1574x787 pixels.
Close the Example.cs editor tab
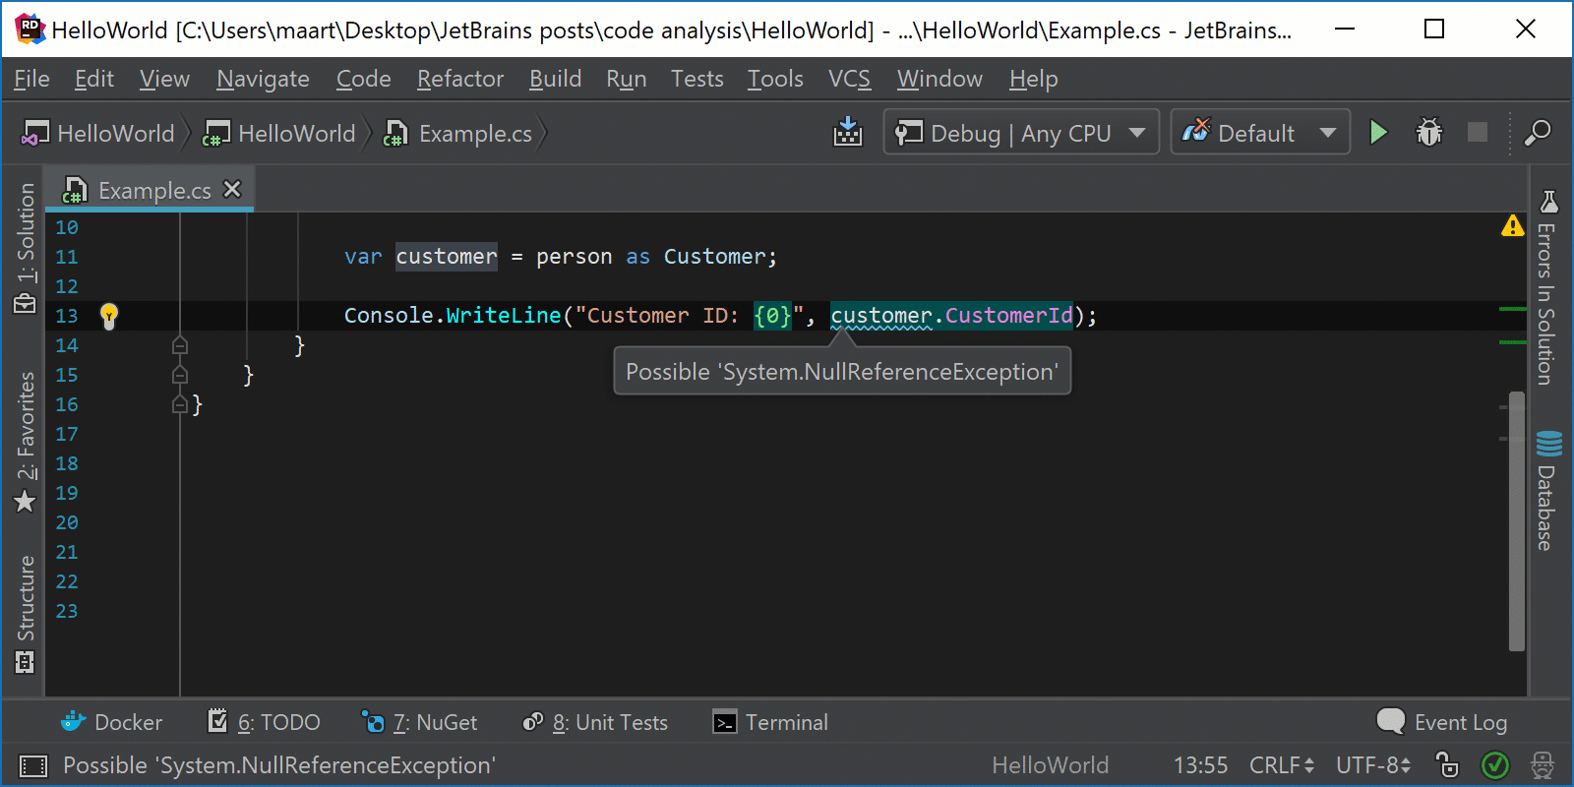232,189
